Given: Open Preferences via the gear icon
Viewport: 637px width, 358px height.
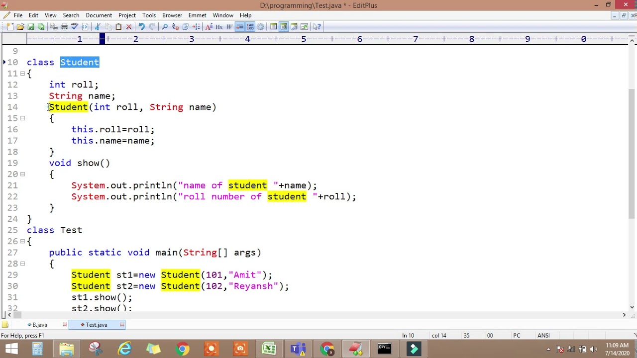Looking at the screenshot, I should pos(260,26).
